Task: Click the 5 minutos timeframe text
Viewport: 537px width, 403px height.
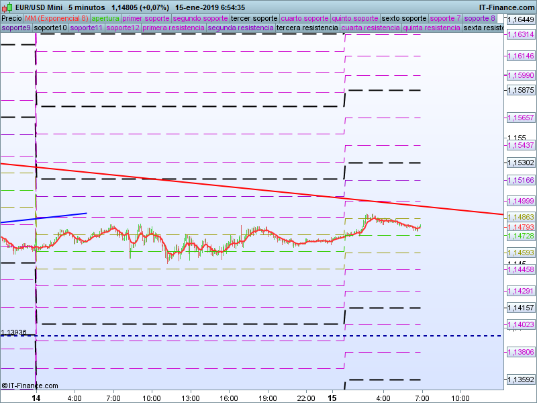Action: click(86, 7)
